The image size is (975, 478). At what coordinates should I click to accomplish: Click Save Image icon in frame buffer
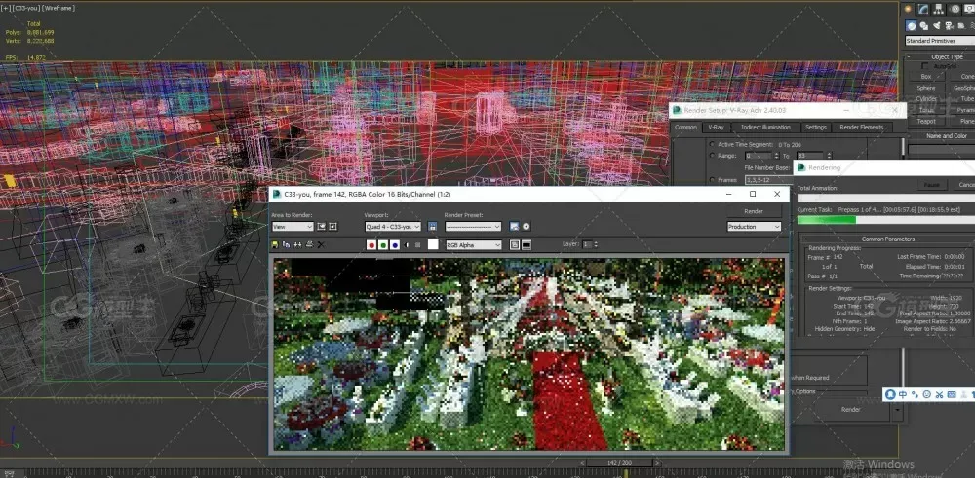tap(276, 244)
